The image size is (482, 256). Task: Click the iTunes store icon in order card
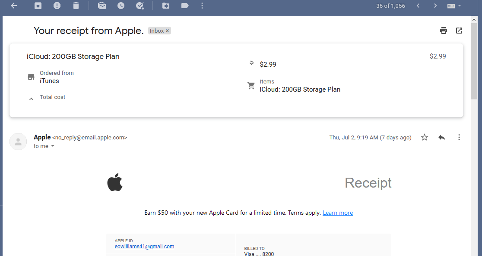pos(31,77)
